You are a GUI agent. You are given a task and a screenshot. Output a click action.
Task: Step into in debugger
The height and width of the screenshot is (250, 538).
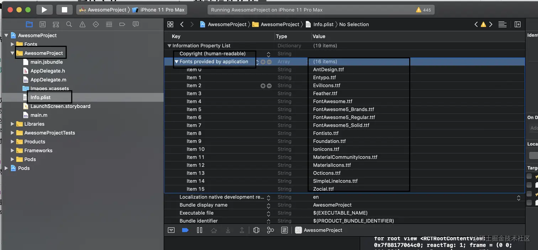[228, 230]
